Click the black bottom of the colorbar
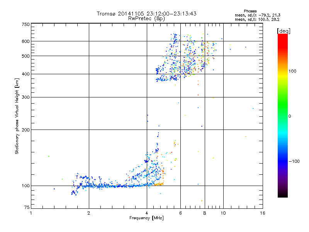 coord(283,194)
